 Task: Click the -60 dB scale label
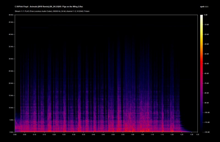tap(206, 73)
